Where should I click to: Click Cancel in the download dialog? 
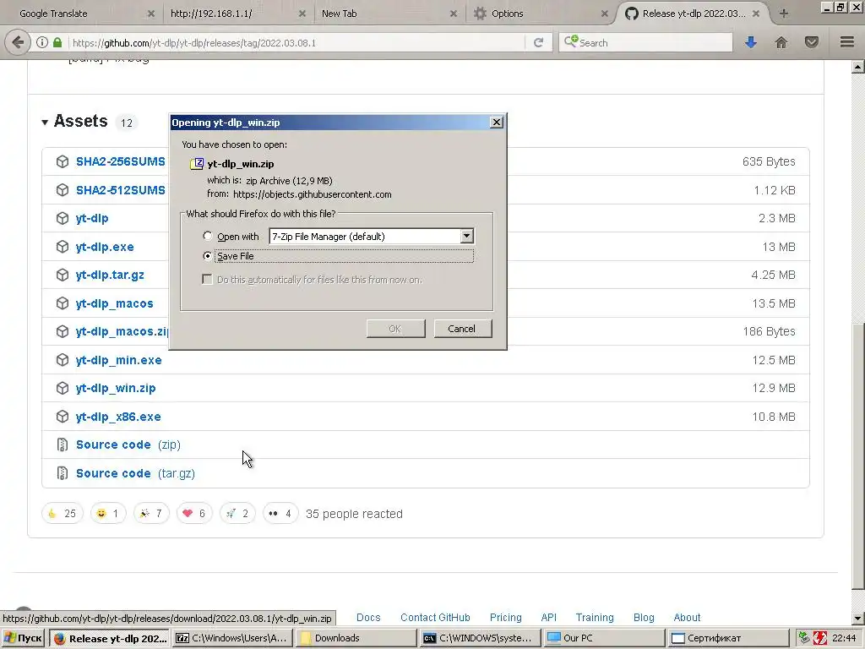pos(462,329)
